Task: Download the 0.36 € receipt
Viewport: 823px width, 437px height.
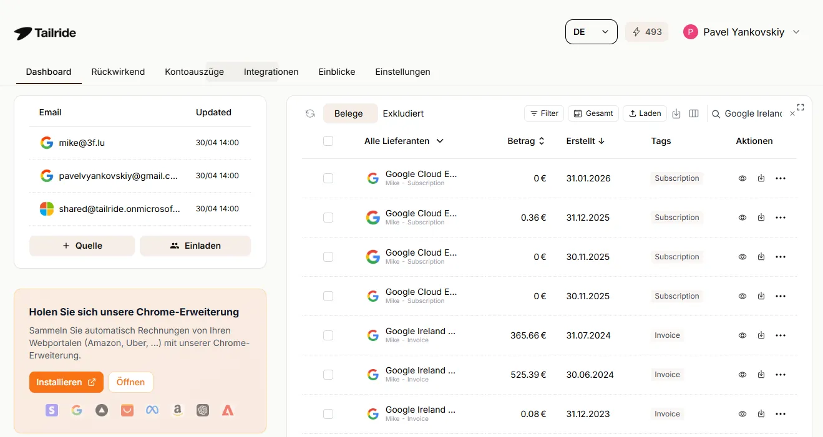Action: click(x=761, y=218)
